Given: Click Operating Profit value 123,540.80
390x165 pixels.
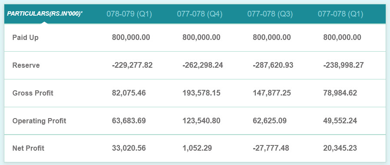Looking at the screenshot, I should coord(202,121).
